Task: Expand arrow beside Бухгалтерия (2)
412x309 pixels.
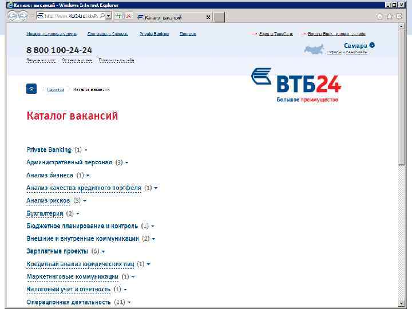Action: click(x=77, y=213)
